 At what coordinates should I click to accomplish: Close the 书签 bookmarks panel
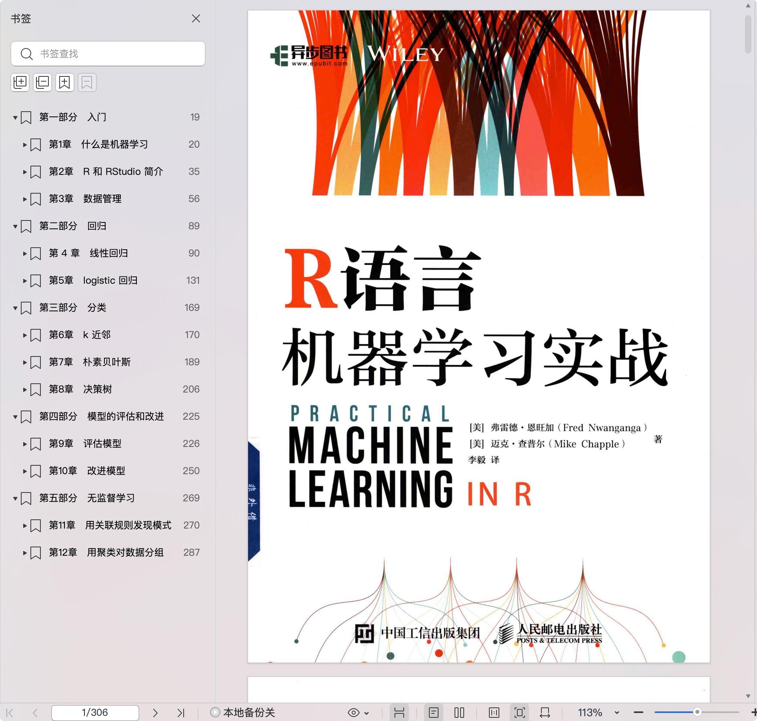(196, 18)
